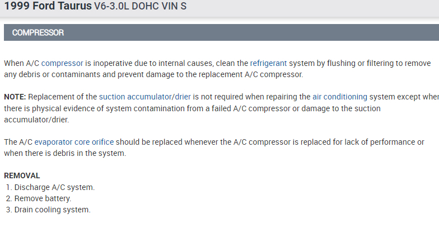Select step 2 'Remove battery'
Viewport: 439px width, 247px height.
pos(43,198)
